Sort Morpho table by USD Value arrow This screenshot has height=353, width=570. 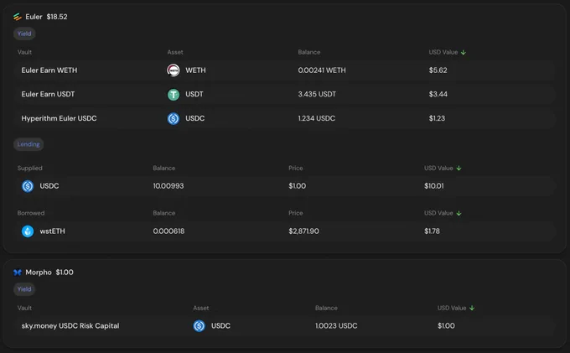[472, 308]
